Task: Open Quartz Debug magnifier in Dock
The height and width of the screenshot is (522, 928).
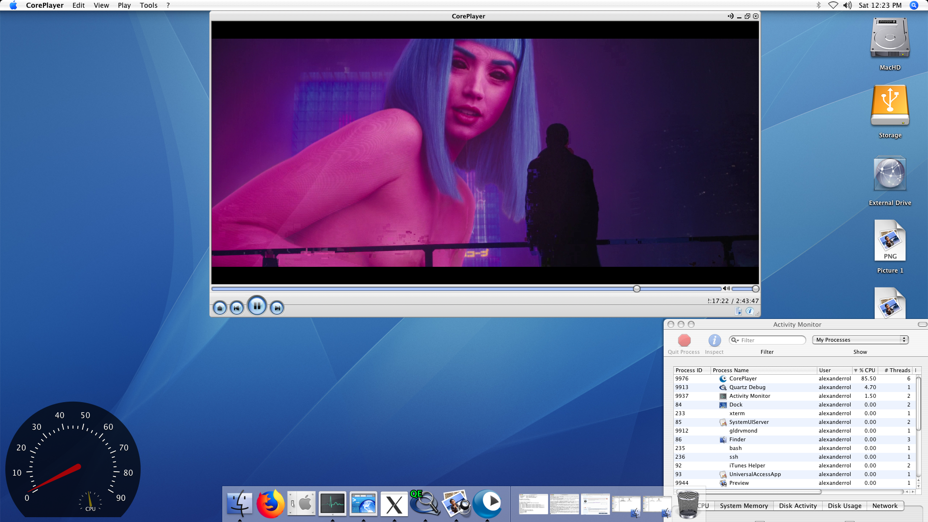Action: pos(424,503)
